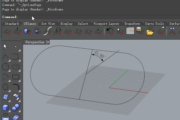The height and width of the screenshot is (120, 180).
Task: Choose the Box solid tool
Action: 6,107
